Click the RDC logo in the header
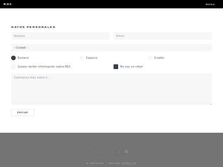This screenshot has height=167, width=223. pos(8,4)
